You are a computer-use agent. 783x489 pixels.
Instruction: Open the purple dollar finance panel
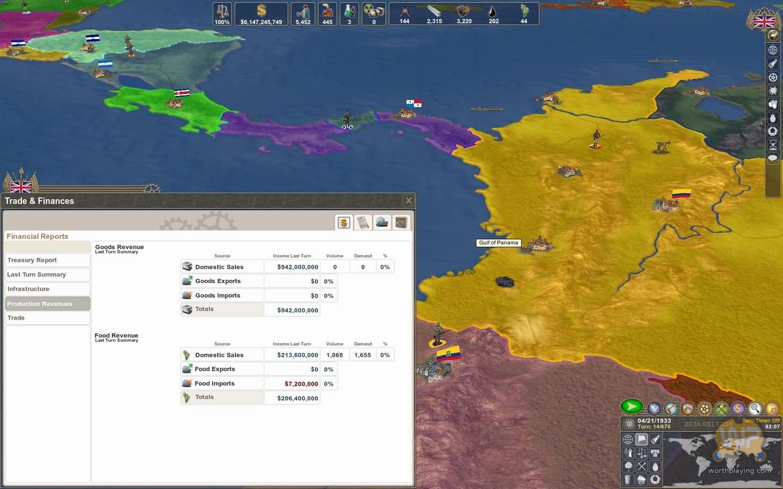[x=738, y=408]
